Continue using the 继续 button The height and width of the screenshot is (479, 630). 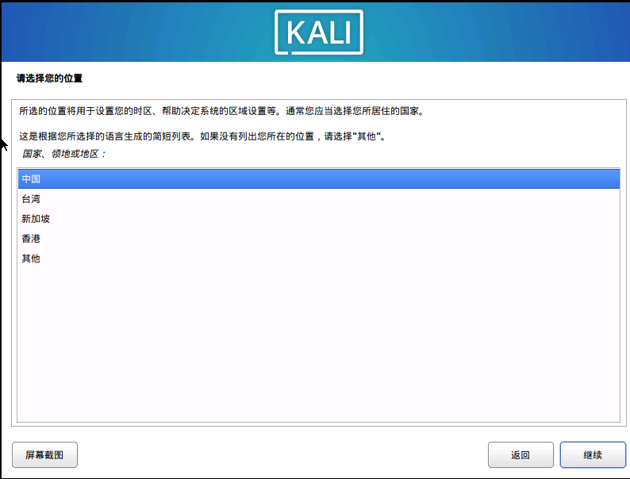(x=593, y=455)
